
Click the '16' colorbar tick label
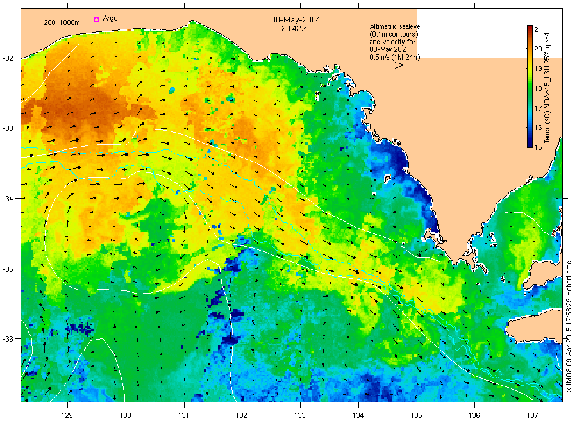point(538,128)
